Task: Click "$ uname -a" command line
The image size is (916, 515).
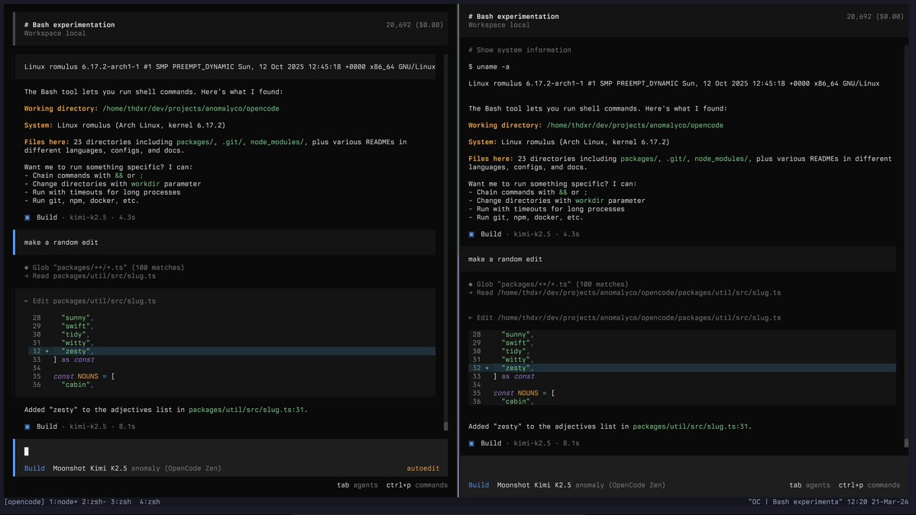Action: [489, 67]
